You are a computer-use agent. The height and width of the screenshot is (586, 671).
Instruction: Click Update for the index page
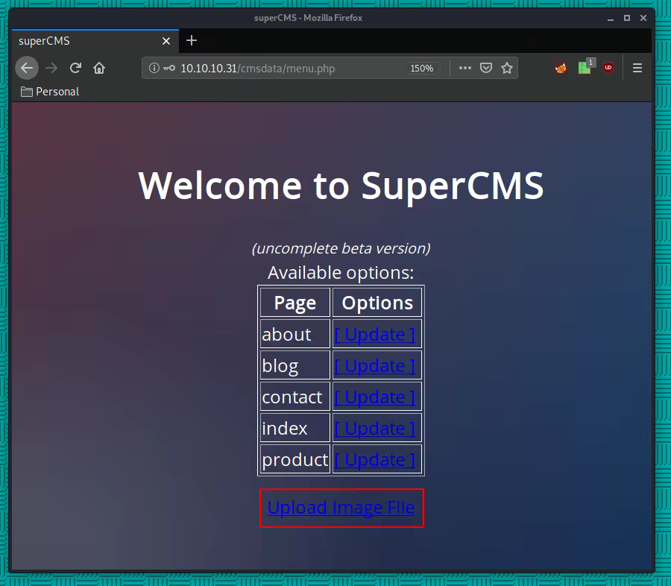click(375, 428)
